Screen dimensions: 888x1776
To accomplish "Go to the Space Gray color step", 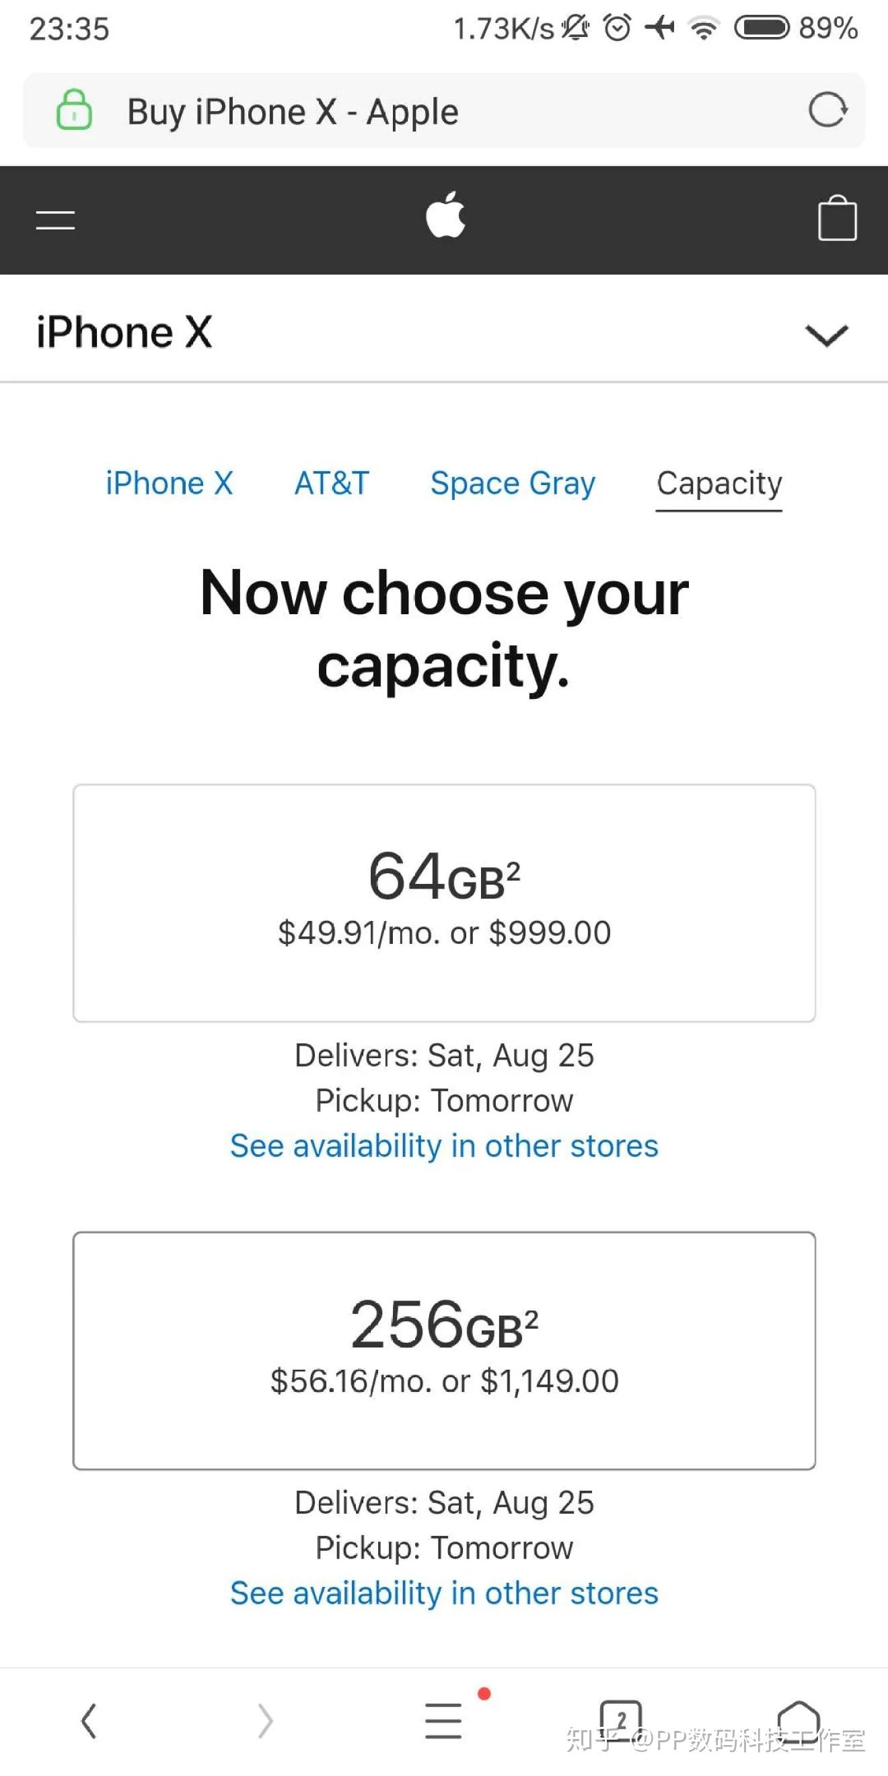I will [512, 483].
